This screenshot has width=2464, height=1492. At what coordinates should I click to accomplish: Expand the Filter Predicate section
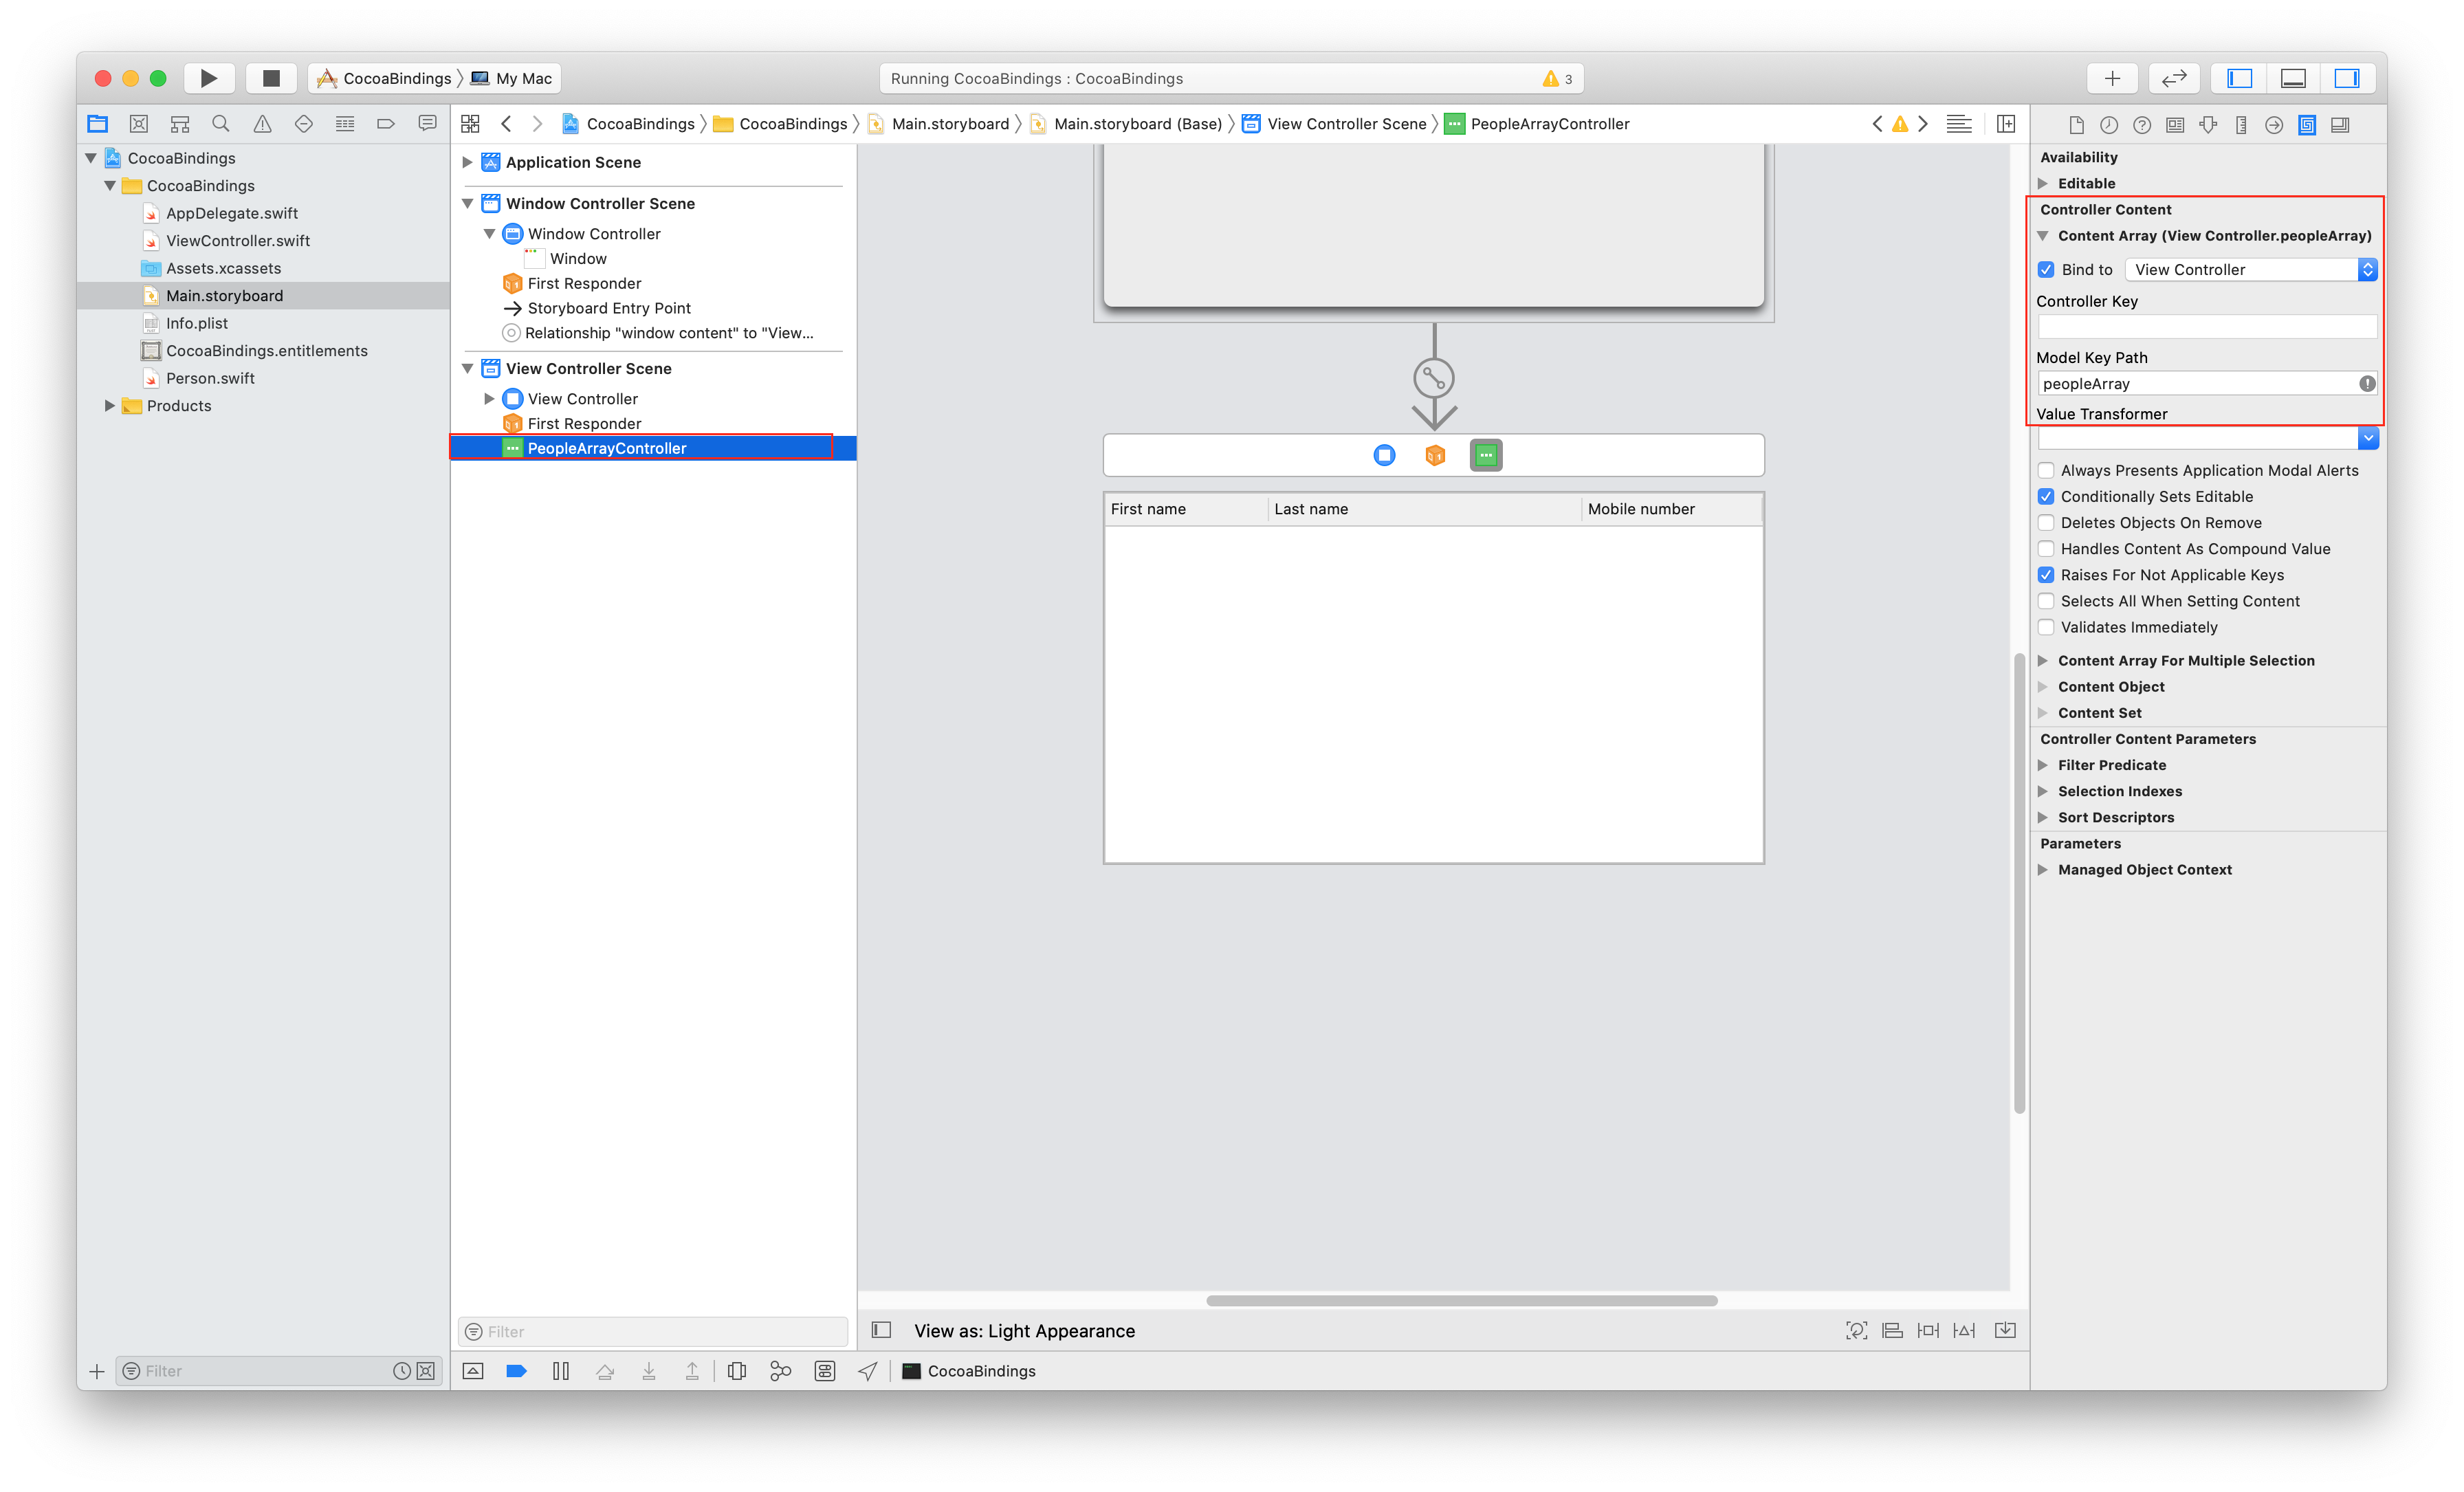click(x=2043, y=765)
